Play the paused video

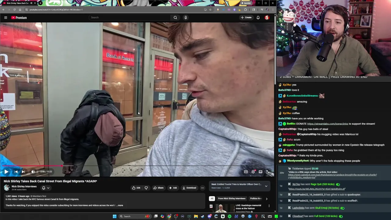click(6, 172)
